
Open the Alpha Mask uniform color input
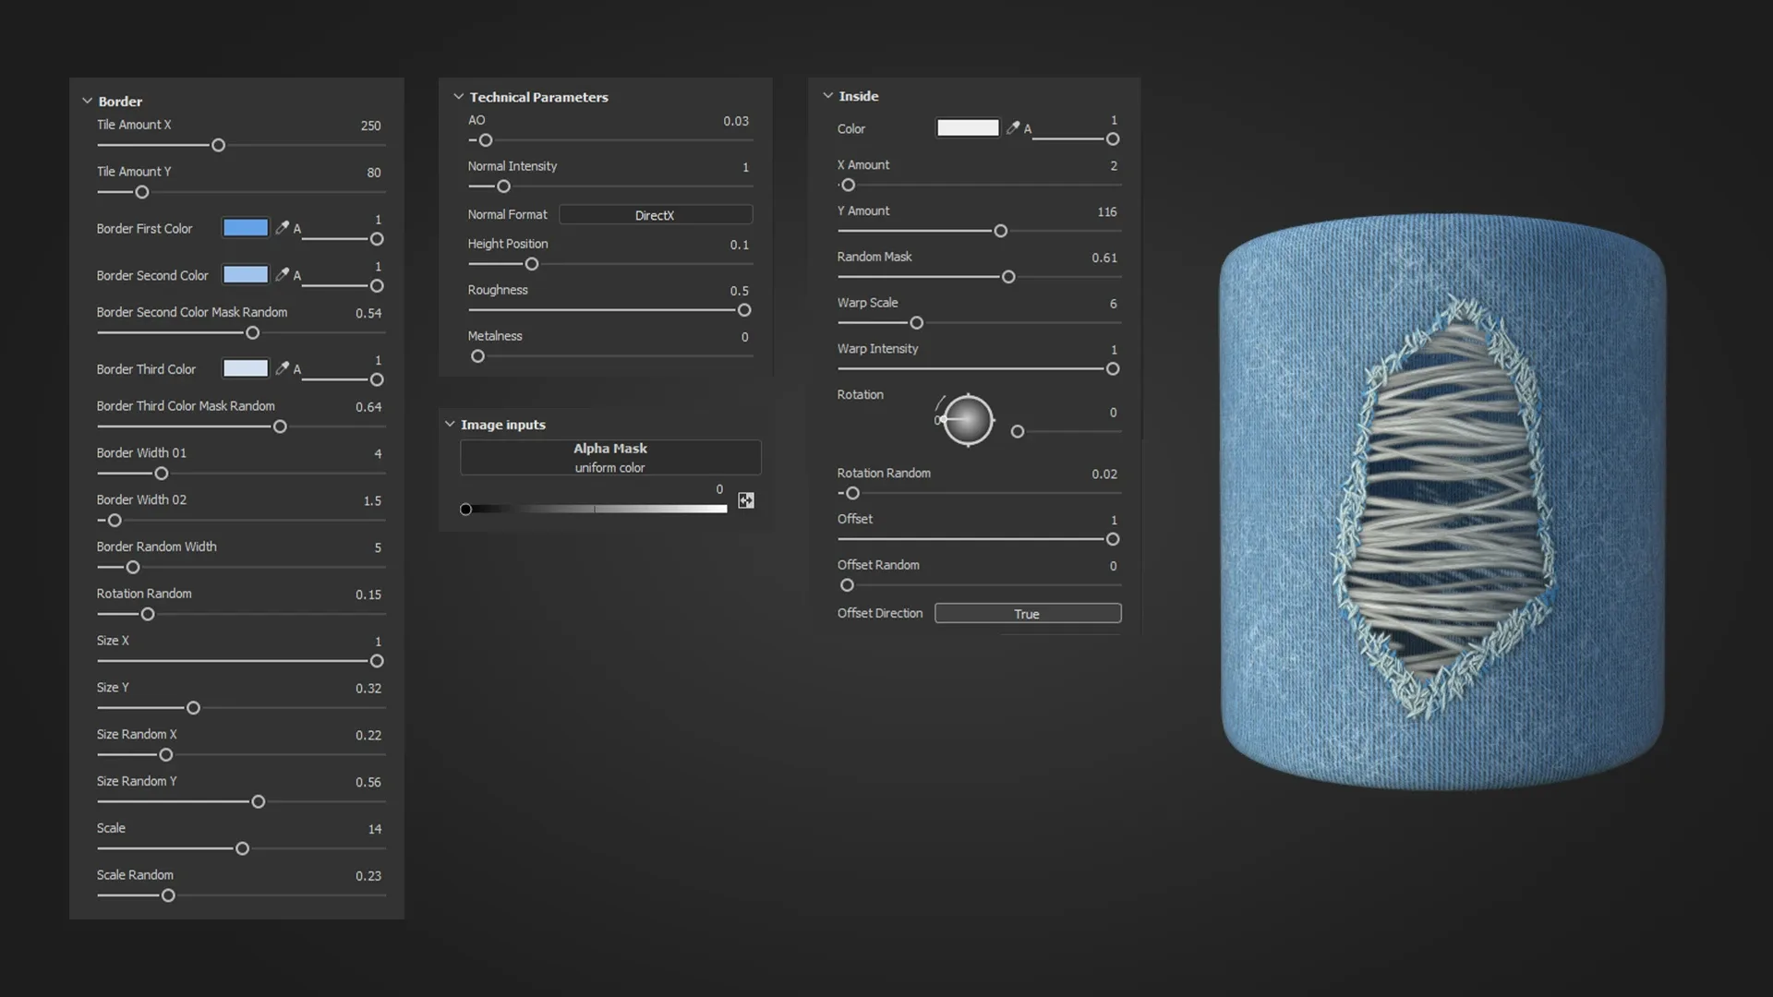pos(609,457)
